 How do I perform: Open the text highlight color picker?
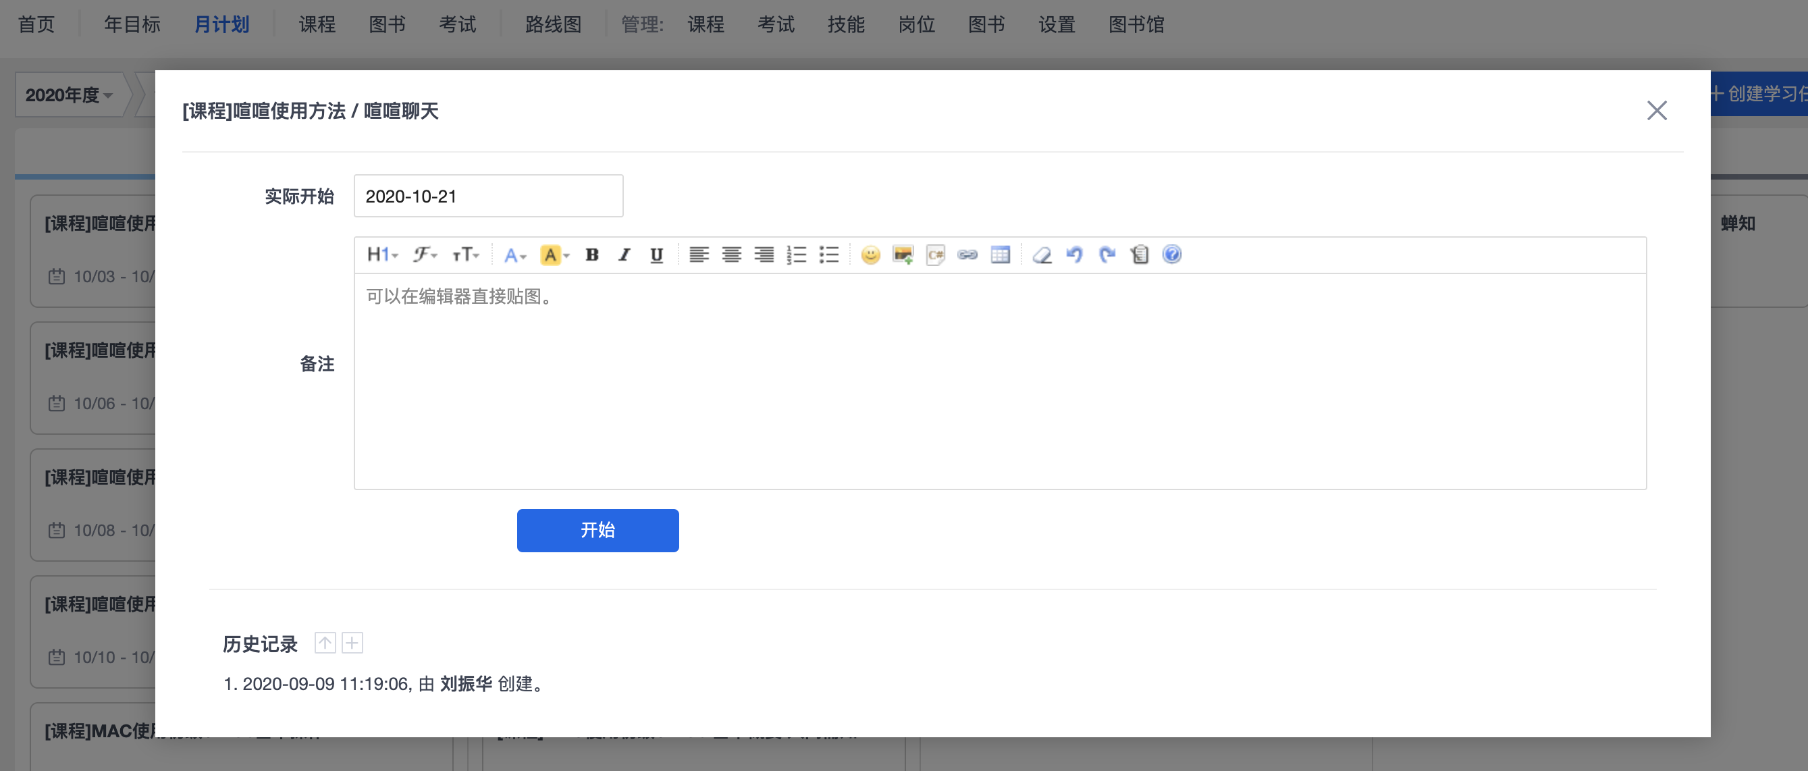(554, 255)
